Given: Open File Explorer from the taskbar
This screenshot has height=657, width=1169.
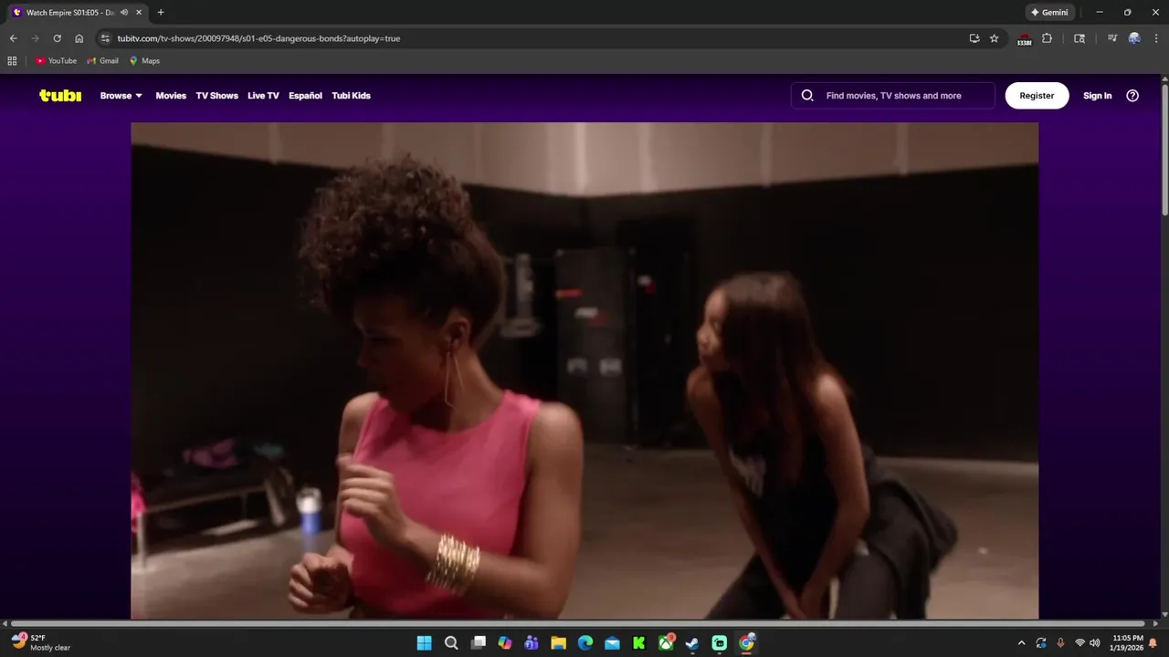Looking at the screenshot, I should coord(558,643).
